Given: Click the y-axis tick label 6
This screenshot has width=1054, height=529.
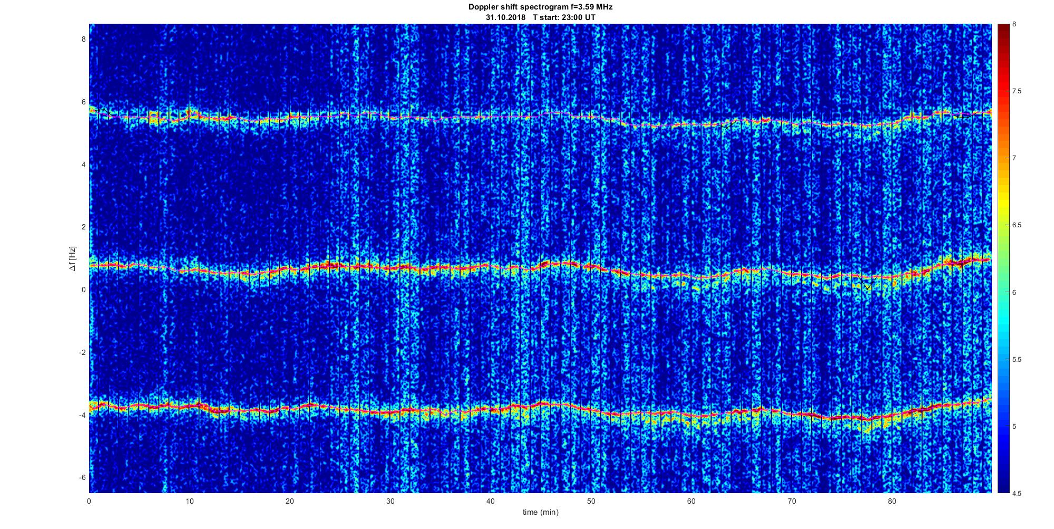Looking at the screenshot, I should [83, 102].
